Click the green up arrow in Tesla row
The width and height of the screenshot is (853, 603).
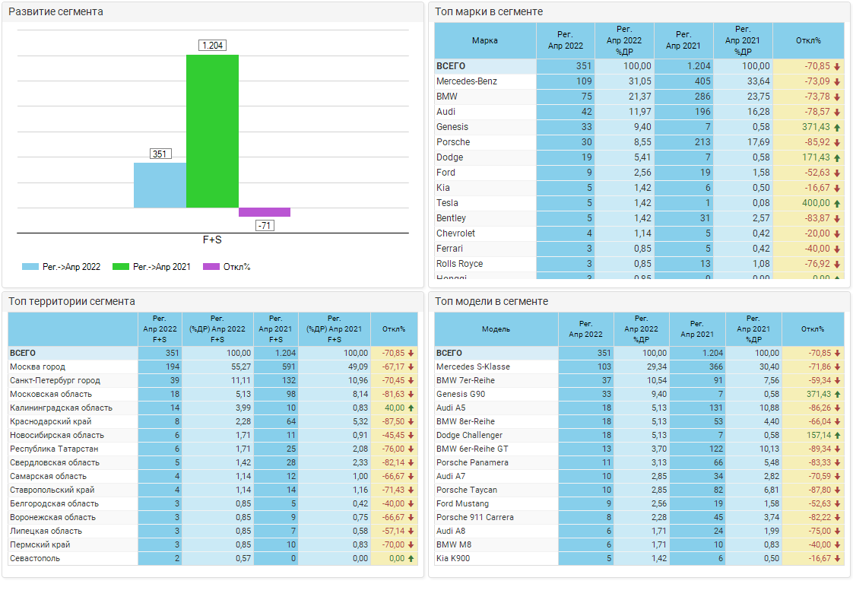[837, 204]
